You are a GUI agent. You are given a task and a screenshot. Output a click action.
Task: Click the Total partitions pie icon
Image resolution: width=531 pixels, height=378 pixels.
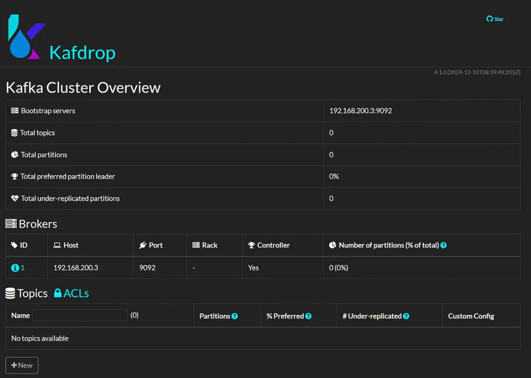15,155
